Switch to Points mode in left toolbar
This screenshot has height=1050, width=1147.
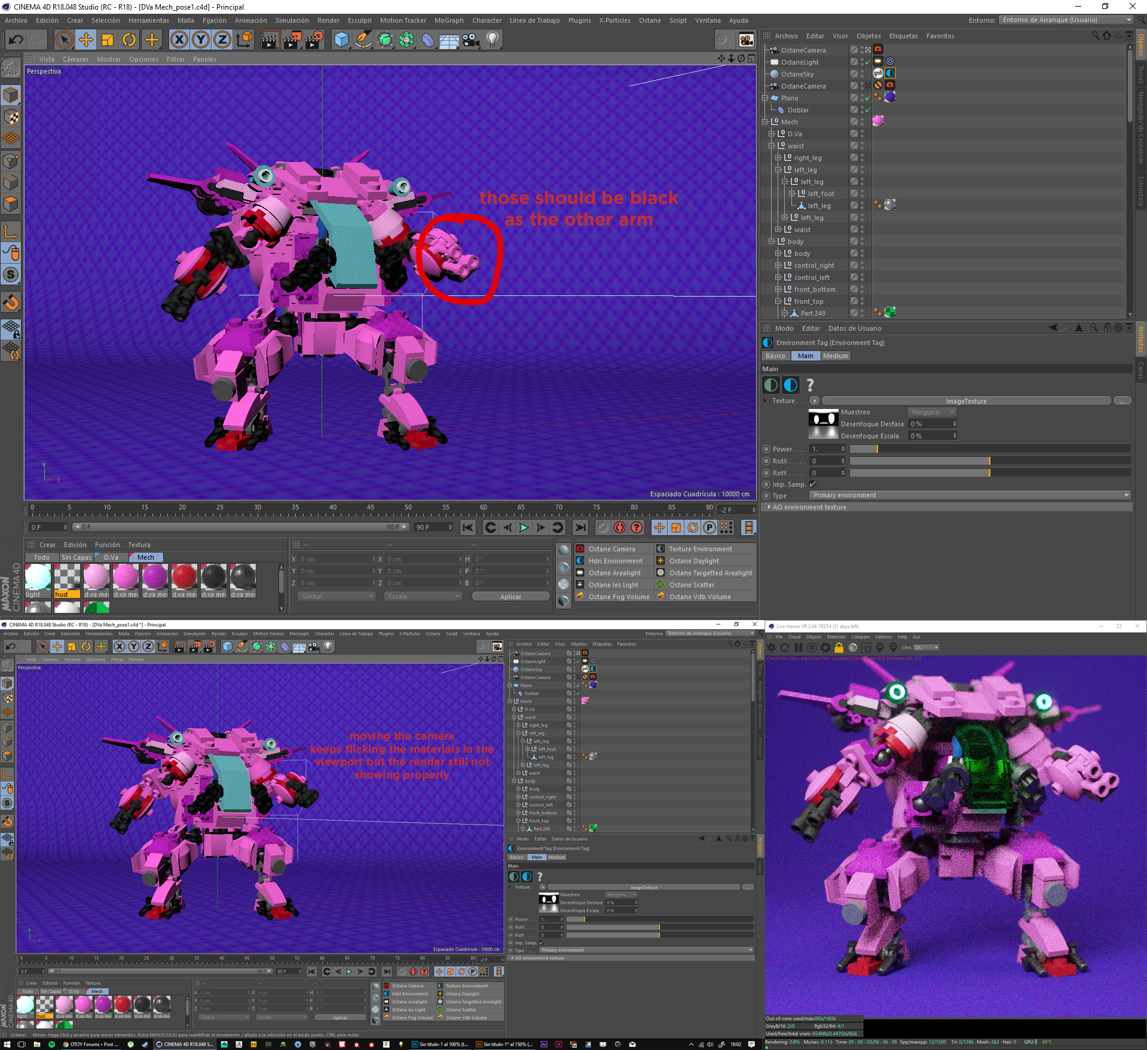[11, 161]
